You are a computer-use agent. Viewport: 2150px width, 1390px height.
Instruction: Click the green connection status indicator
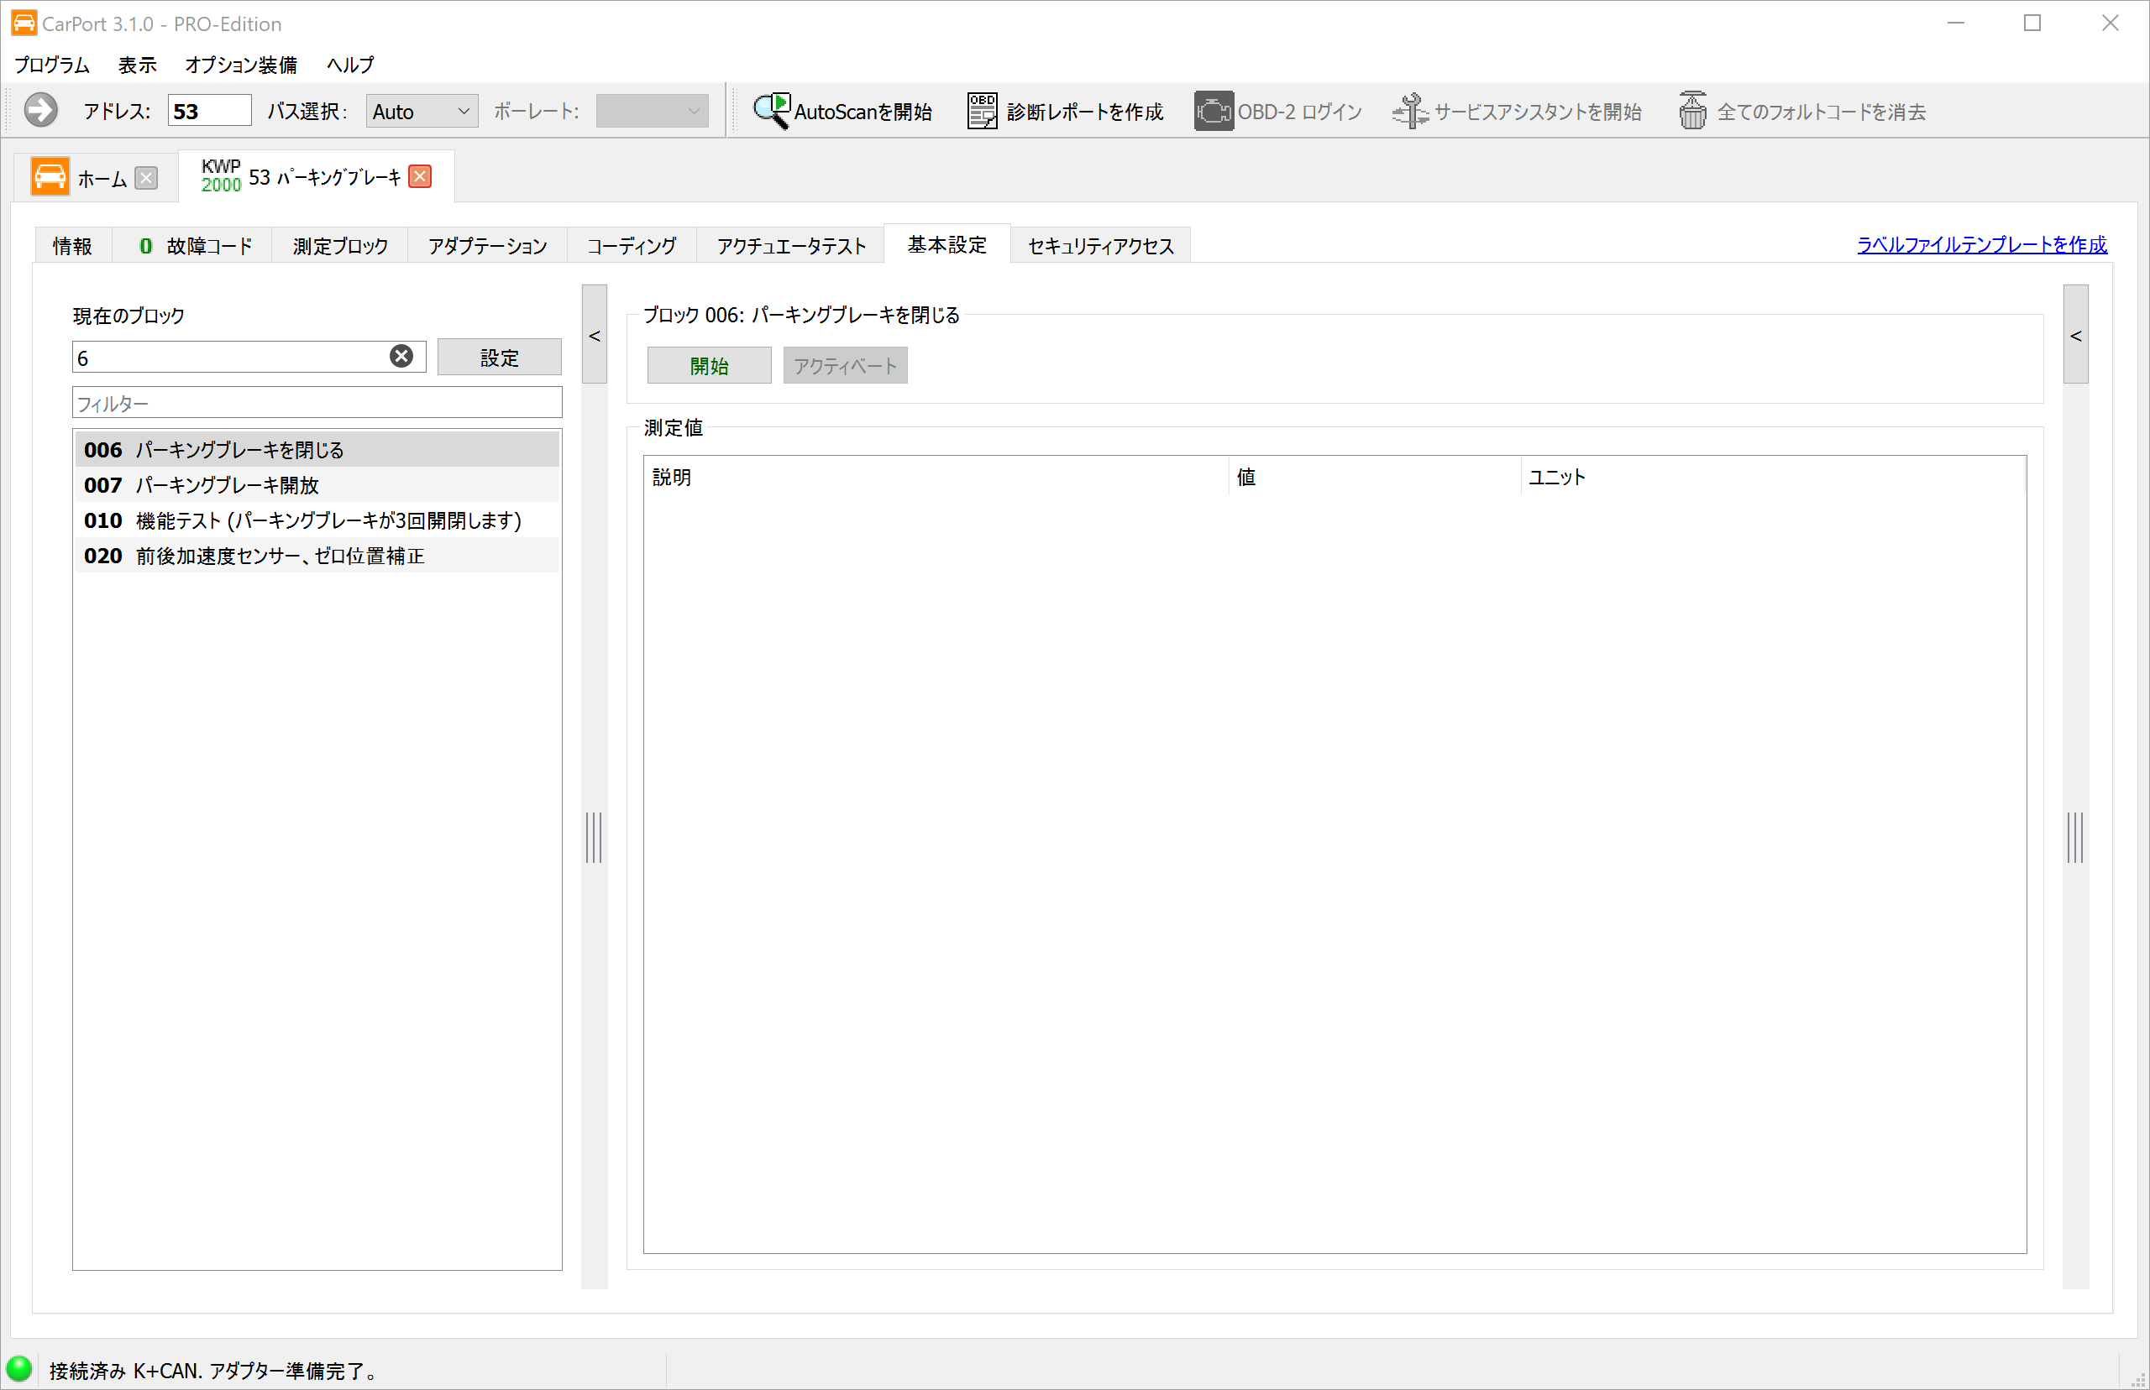(x=19, y=1369)
